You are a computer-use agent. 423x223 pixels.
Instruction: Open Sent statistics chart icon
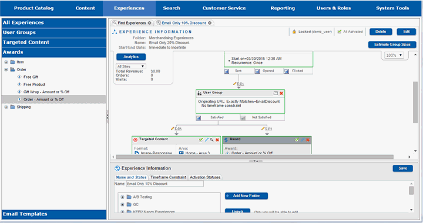point(227,71)
